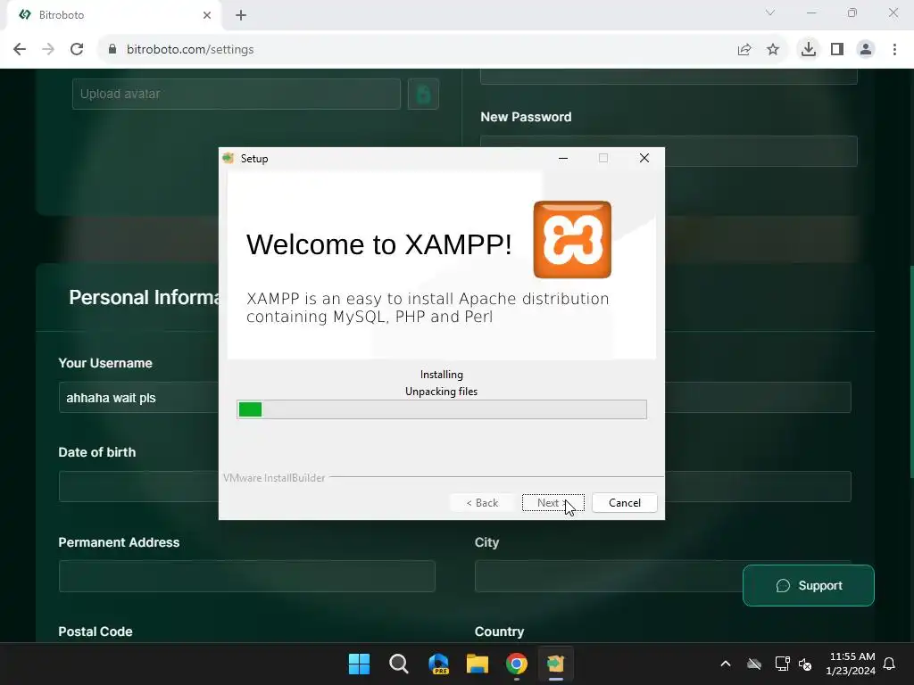
Task: Close the Bitroboto tab
Action: [207, 15]
